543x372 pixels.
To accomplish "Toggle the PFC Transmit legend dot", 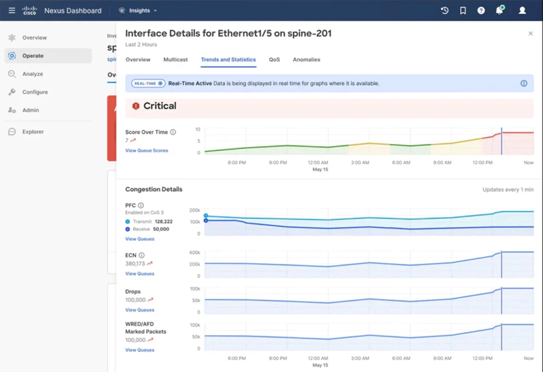I will [x=127, y=222].
